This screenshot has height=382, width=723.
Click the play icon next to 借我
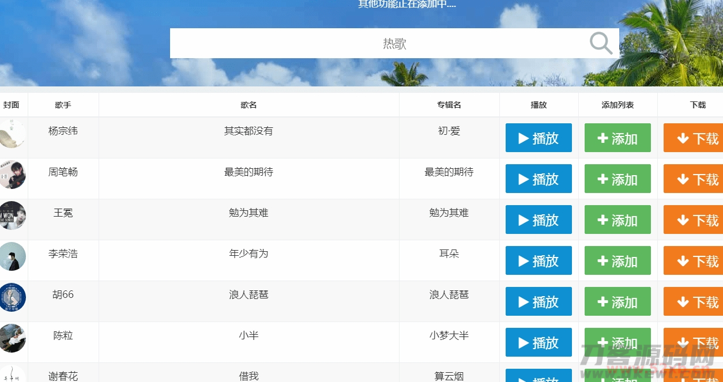(x=524, y=379)
